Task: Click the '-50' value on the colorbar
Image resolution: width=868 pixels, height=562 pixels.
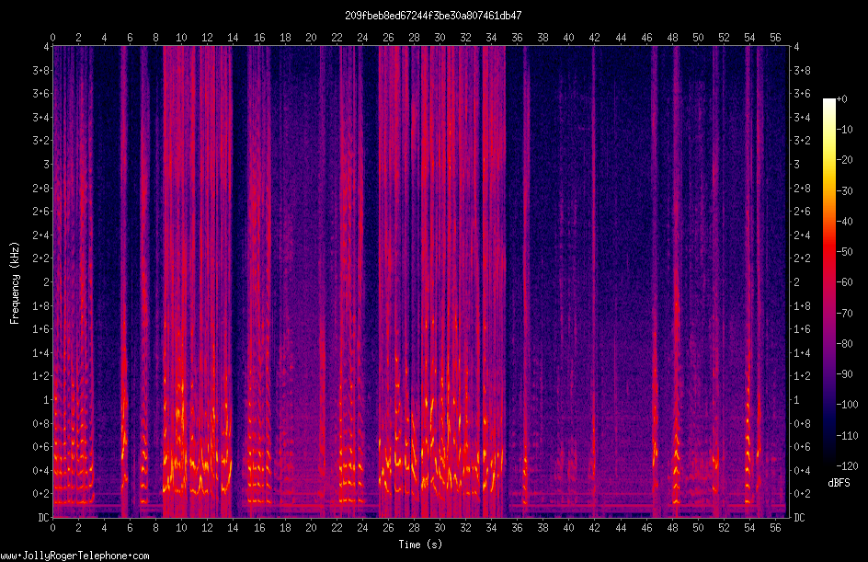Action: pos(844,252)
